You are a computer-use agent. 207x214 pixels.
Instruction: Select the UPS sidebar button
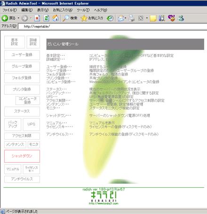click(x=32, y=125)
